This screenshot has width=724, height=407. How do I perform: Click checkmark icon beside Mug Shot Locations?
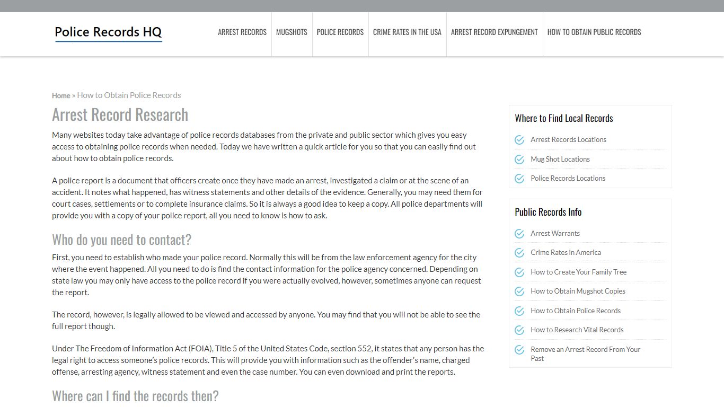click(519, 160)
